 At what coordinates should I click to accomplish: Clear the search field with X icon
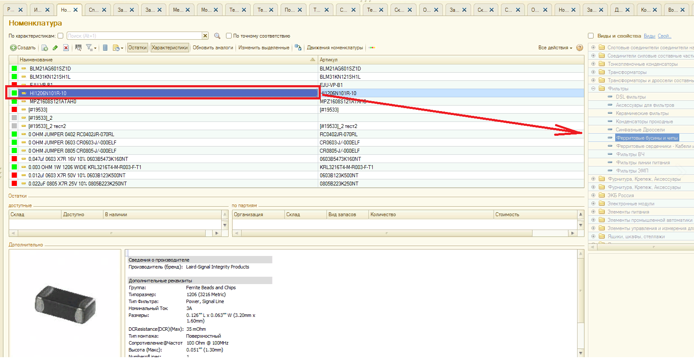(x=205, y=36)
